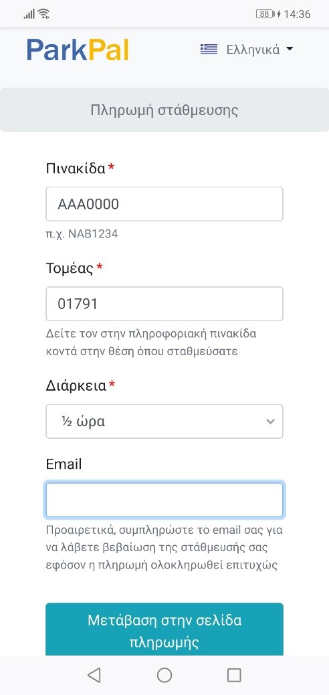Click the Greek flag icon
329x695 pixels.
click(x=209, y=49)
